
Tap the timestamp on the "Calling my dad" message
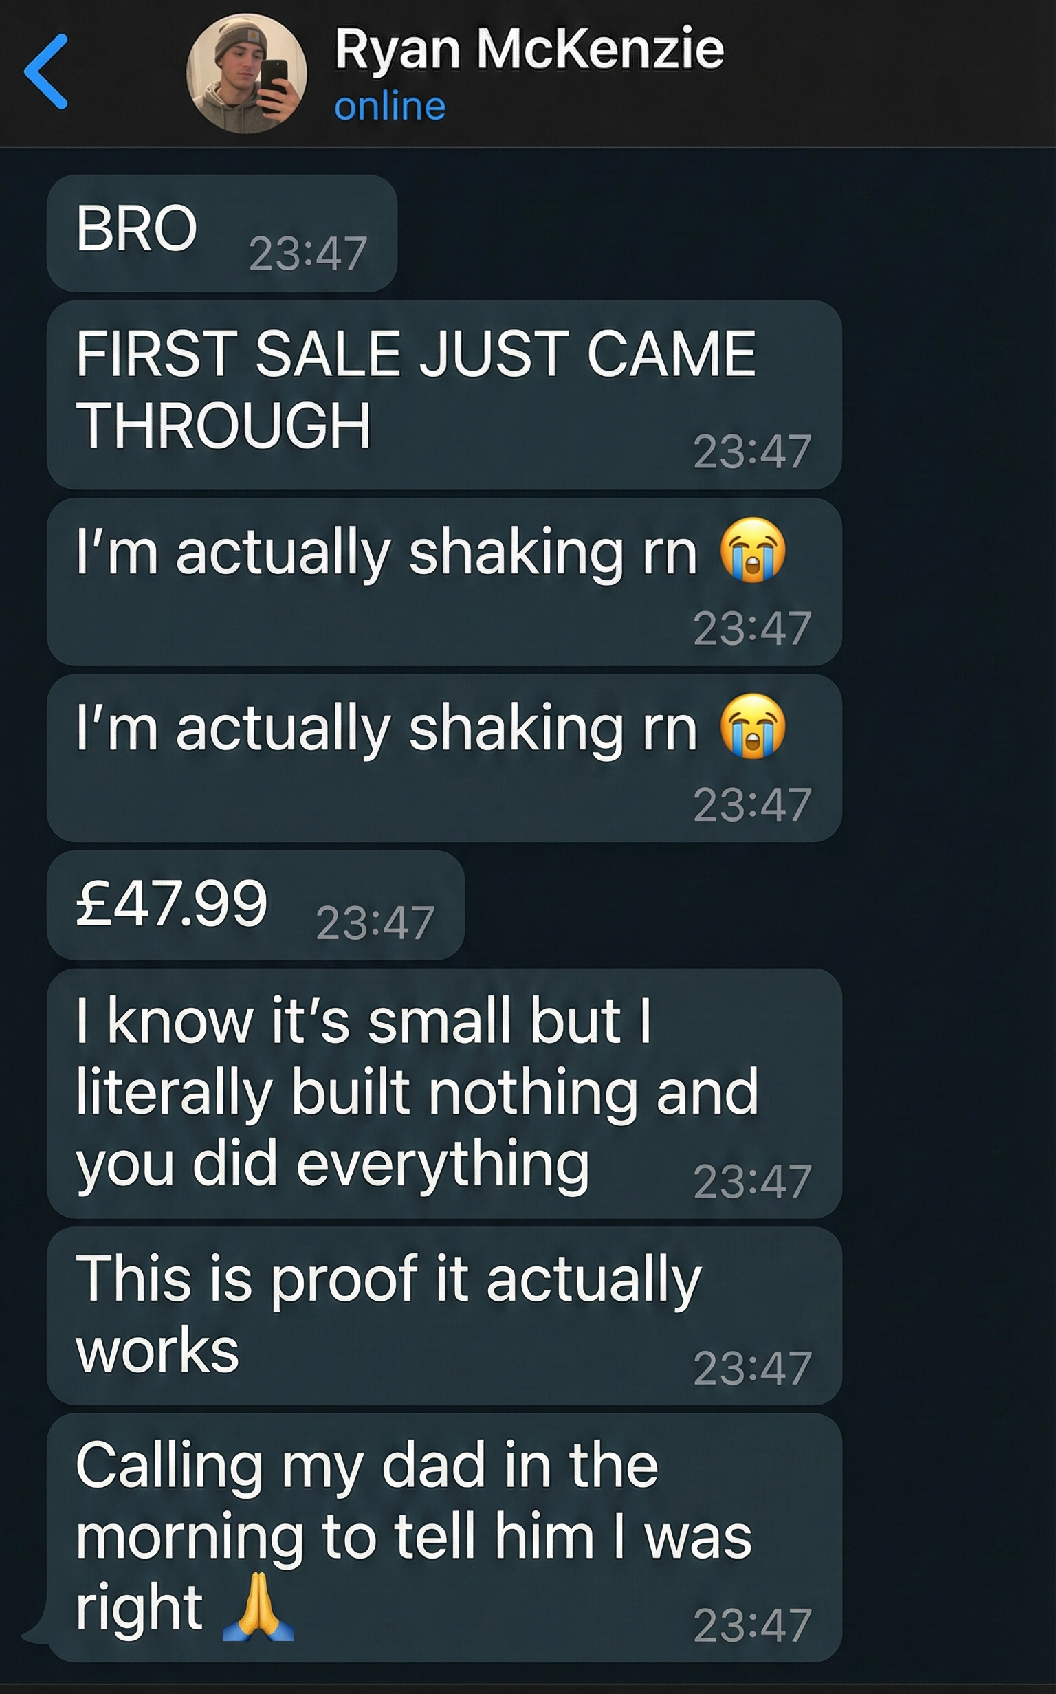coord(752,1625)
